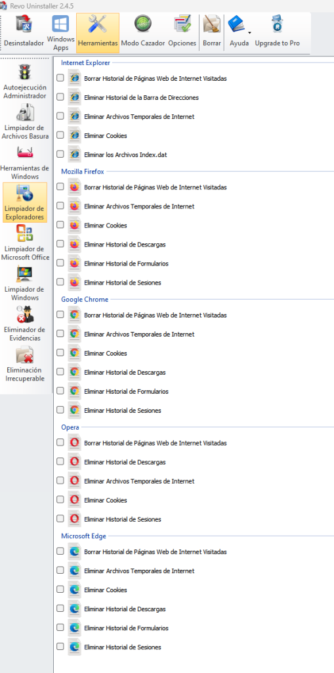The image size is (334, 673).
Task: Select the Herramientas toolbar button
Action: (x=98, y=33)
